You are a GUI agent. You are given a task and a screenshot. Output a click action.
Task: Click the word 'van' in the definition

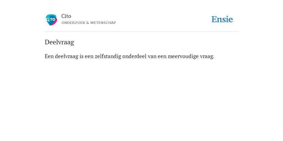point(152,57)
